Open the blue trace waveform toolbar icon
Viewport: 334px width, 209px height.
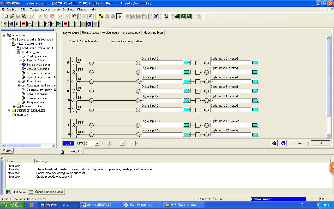pos(177,16)
